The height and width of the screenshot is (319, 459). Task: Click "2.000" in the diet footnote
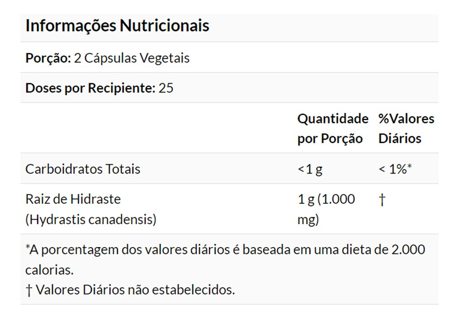[x=408, y=250]
